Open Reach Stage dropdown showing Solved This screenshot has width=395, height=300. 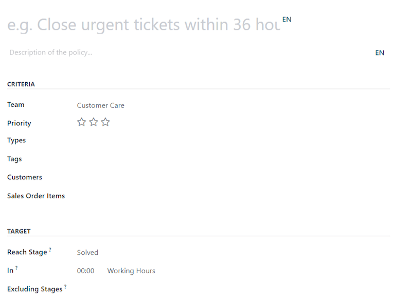pyautogui.click(x=154, y=252)
